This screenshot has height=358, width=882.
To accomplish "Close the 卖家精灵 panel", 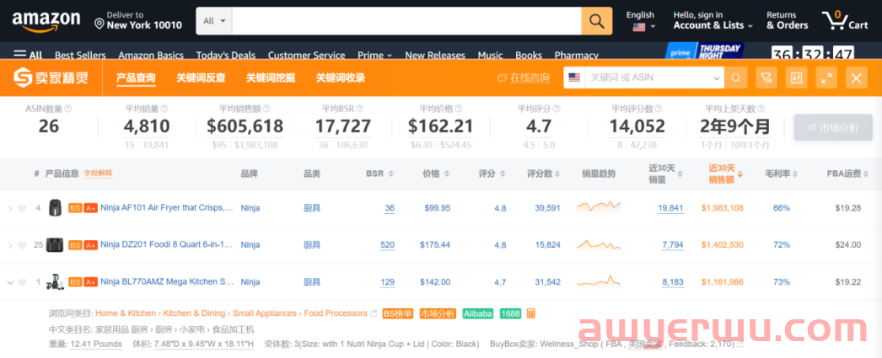I will click(x=856, y=77).
